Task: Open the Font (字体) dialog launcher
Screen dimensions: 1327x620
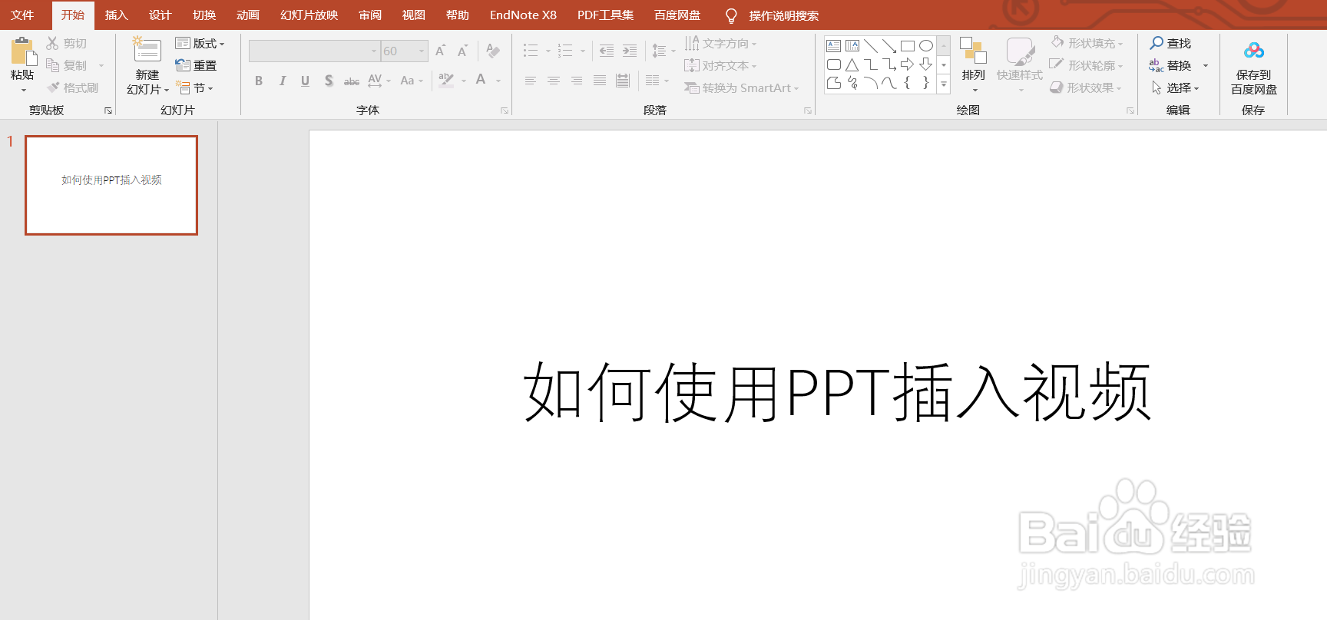Action: (505, 110)
